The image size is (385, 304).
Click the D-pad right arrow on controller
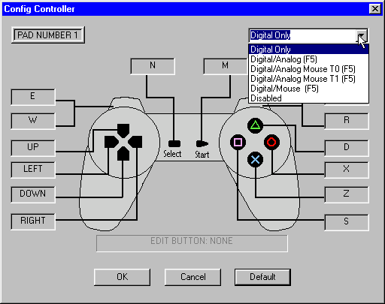click(135, 142)
